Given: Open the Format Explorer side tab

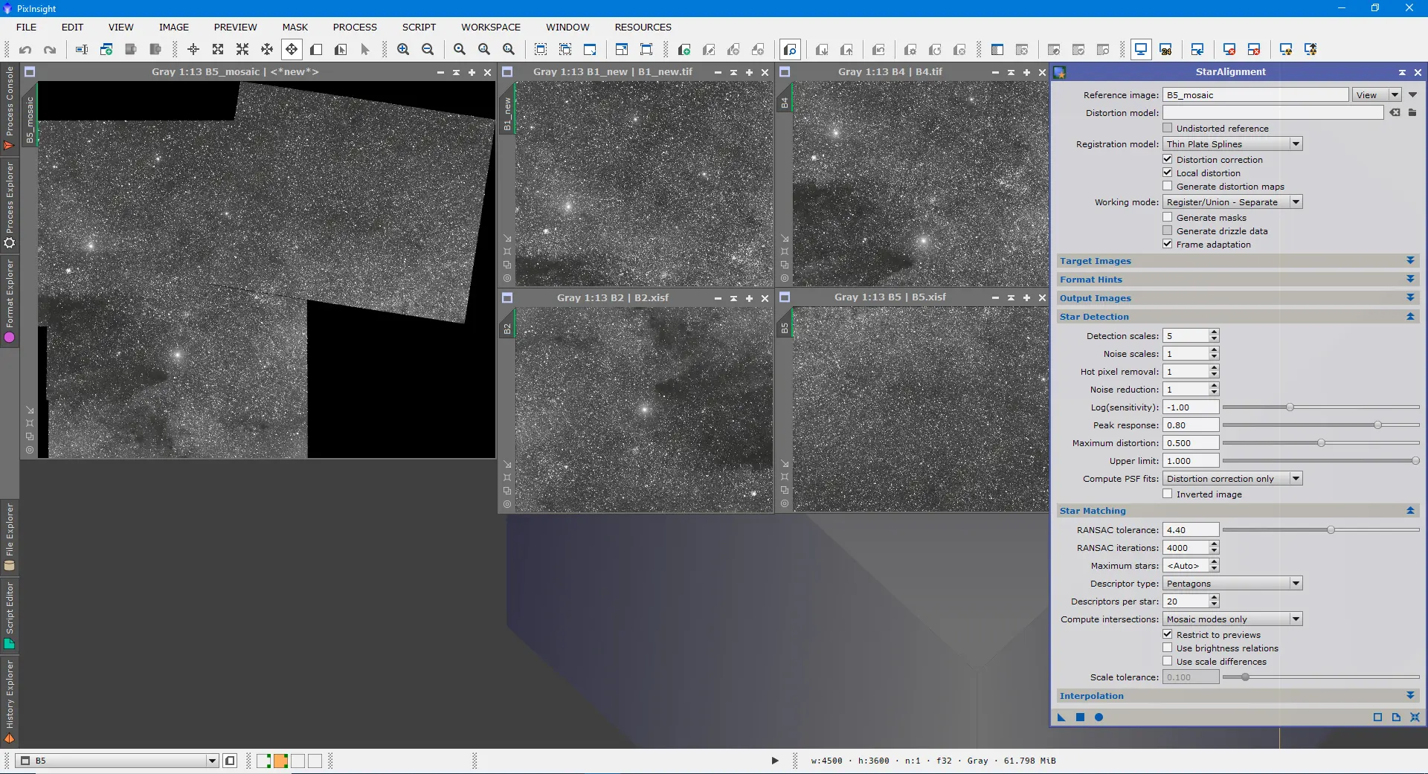Looking at the screenshot, I should pos(10,300).
